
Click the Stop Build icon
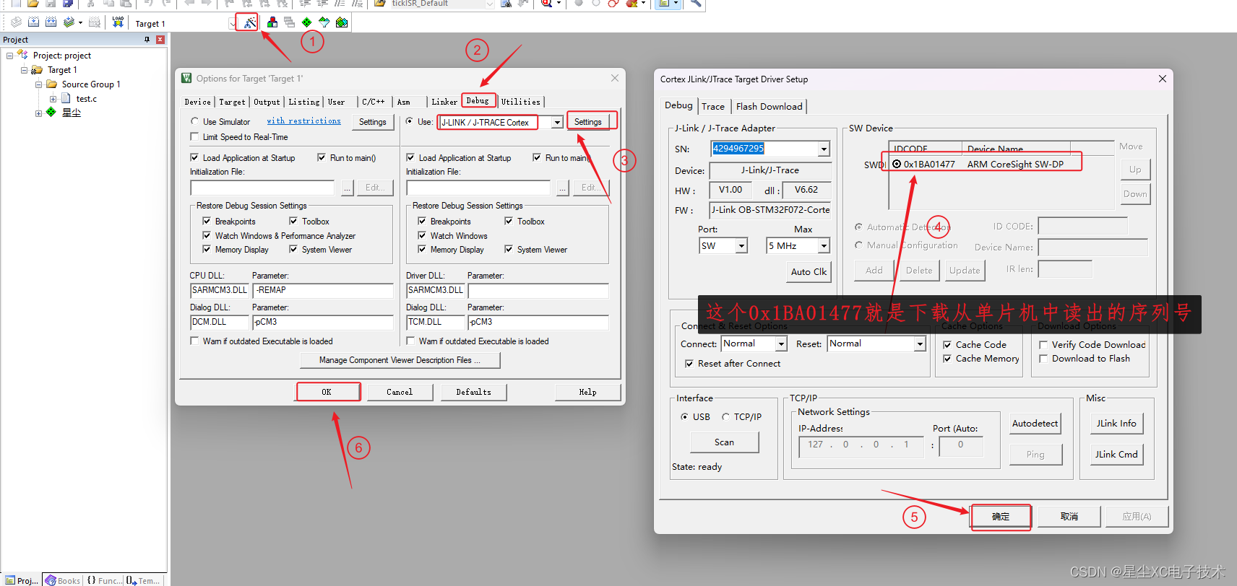click(95, 22)
